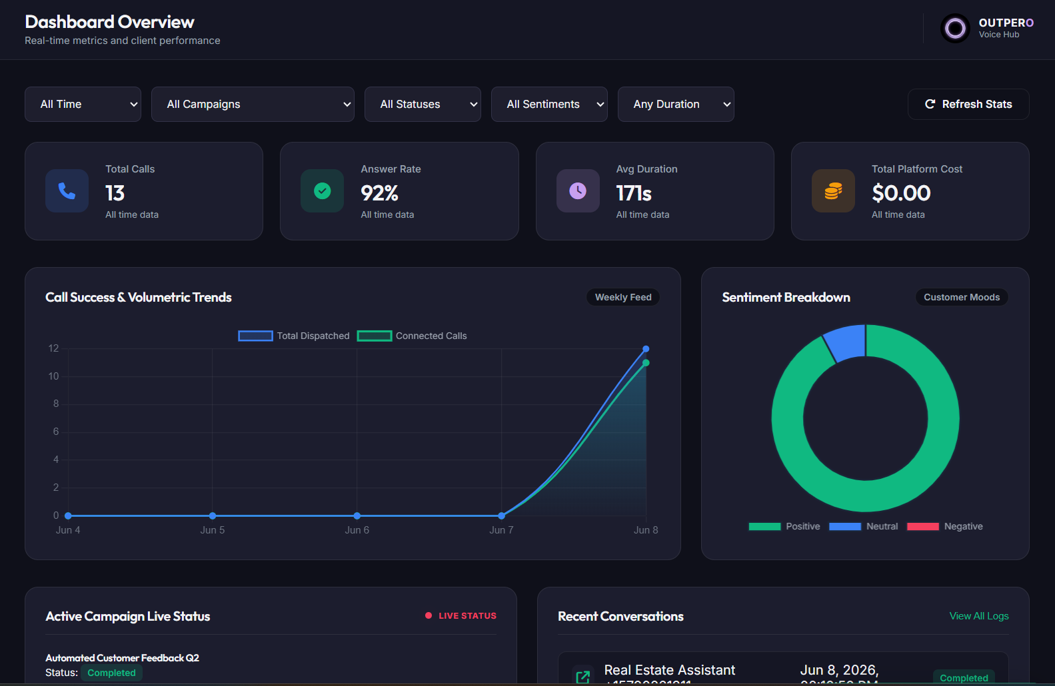Click the Jun 8 Connected Calls data point
1055x686 pixels.
pyautogui.click(x=646, y=363)
